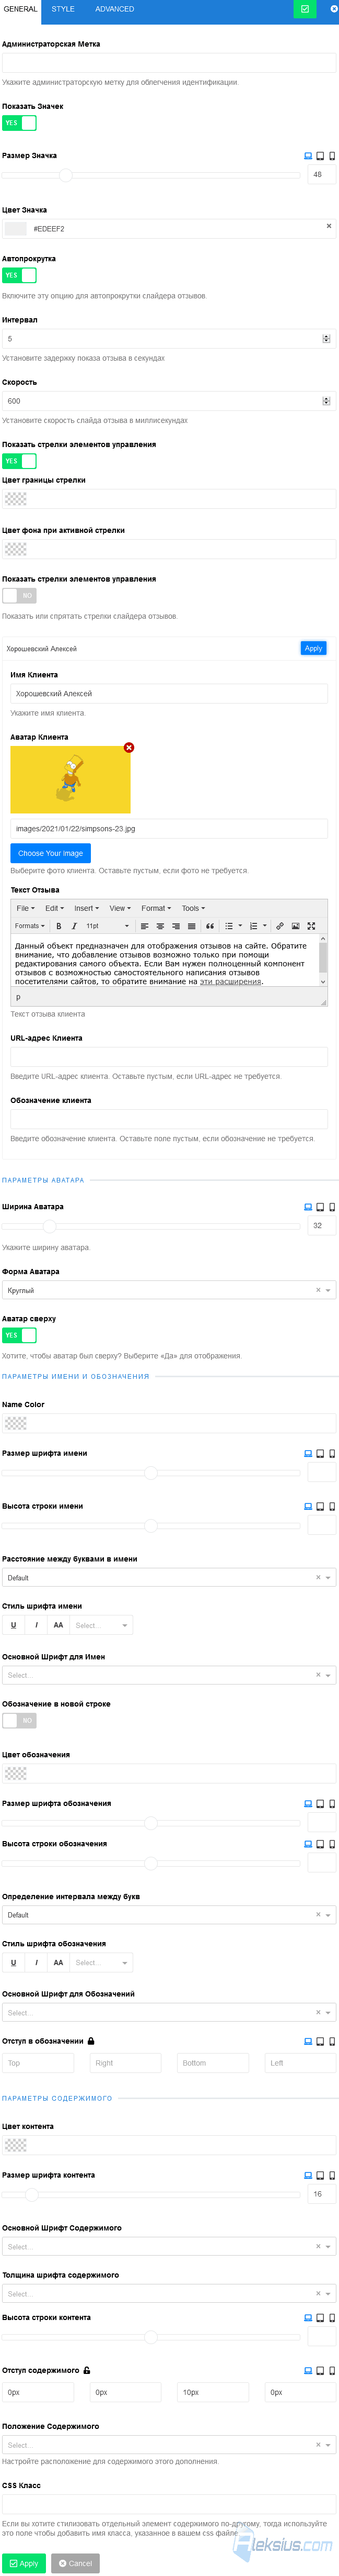Open the Форма Аватара dropdown
This screenshot has height=2576, width=339.
coord(169,1290)
